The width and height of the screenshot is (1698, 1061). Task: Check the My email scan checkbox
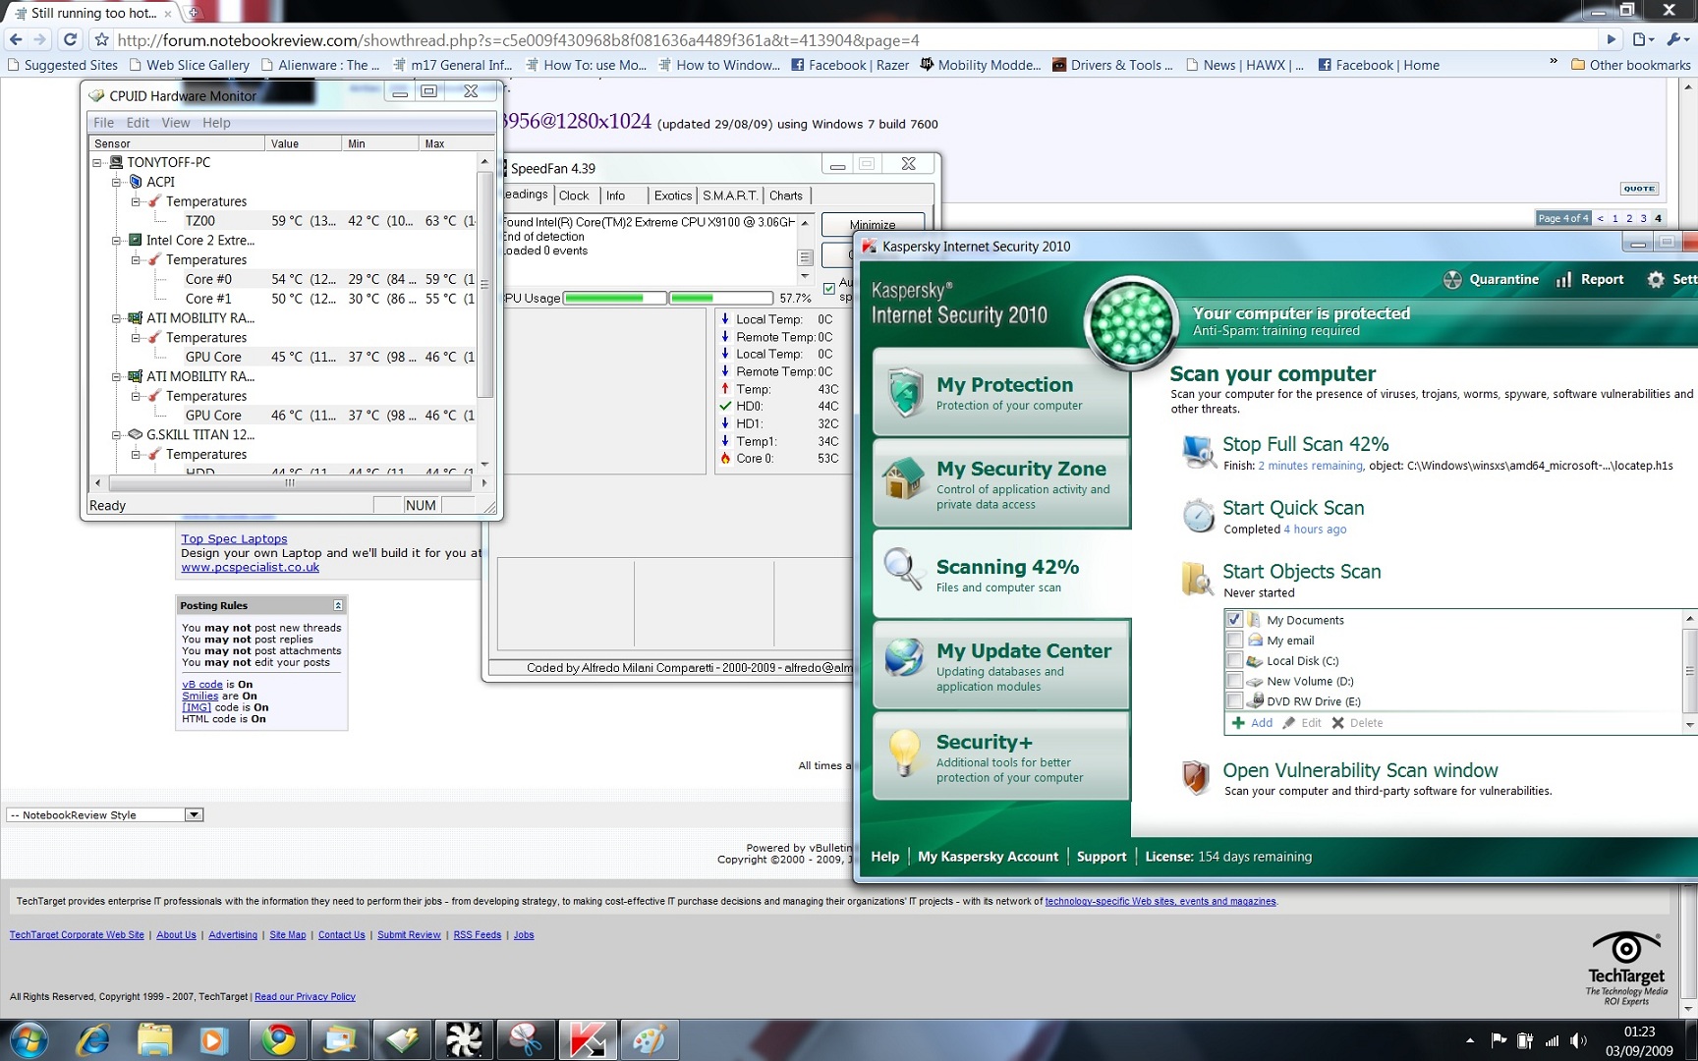(x=1234, y=640)
